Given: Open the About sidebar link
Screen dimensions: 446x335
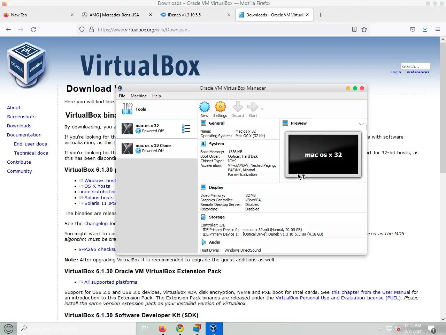Looking at the screenshot, I should 14,108.
